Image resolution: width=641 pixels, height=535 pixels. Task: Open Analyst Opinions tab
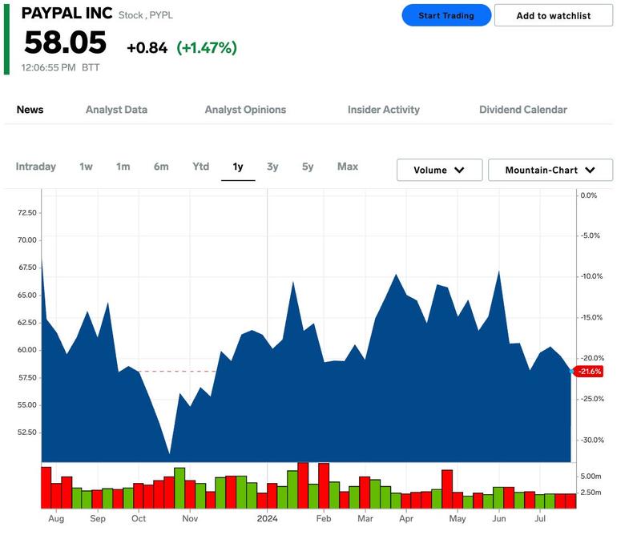[x=245, y=110]
